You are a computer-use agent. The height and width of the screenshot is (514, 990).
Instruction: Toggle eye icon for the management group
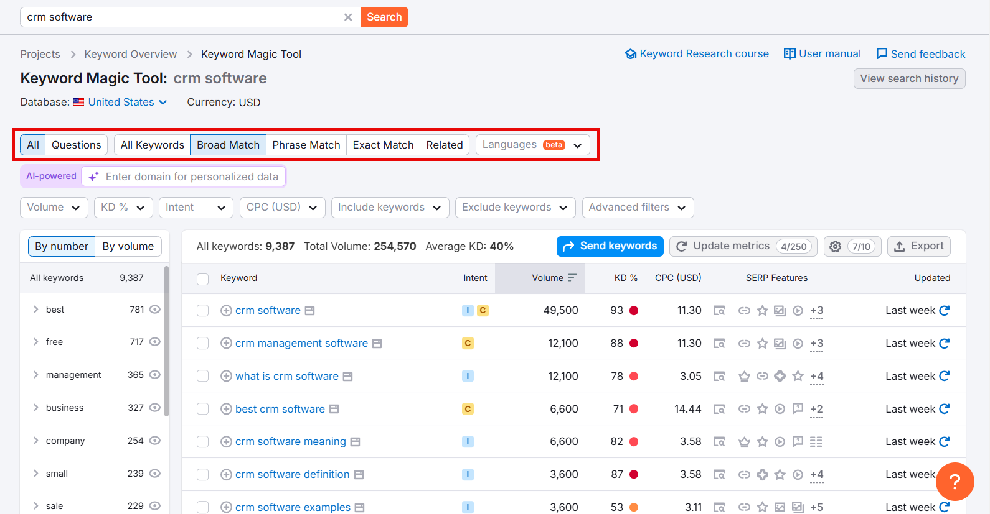coord(155,374)
